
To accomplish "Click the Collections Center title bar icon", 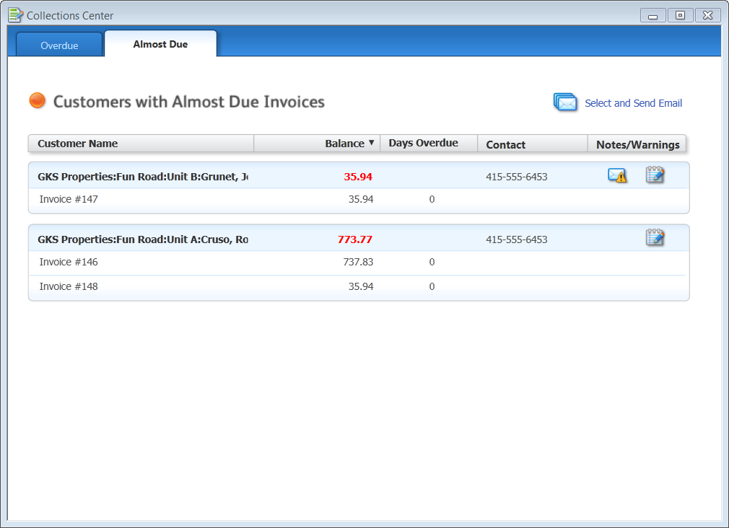I will pos(15,15).
